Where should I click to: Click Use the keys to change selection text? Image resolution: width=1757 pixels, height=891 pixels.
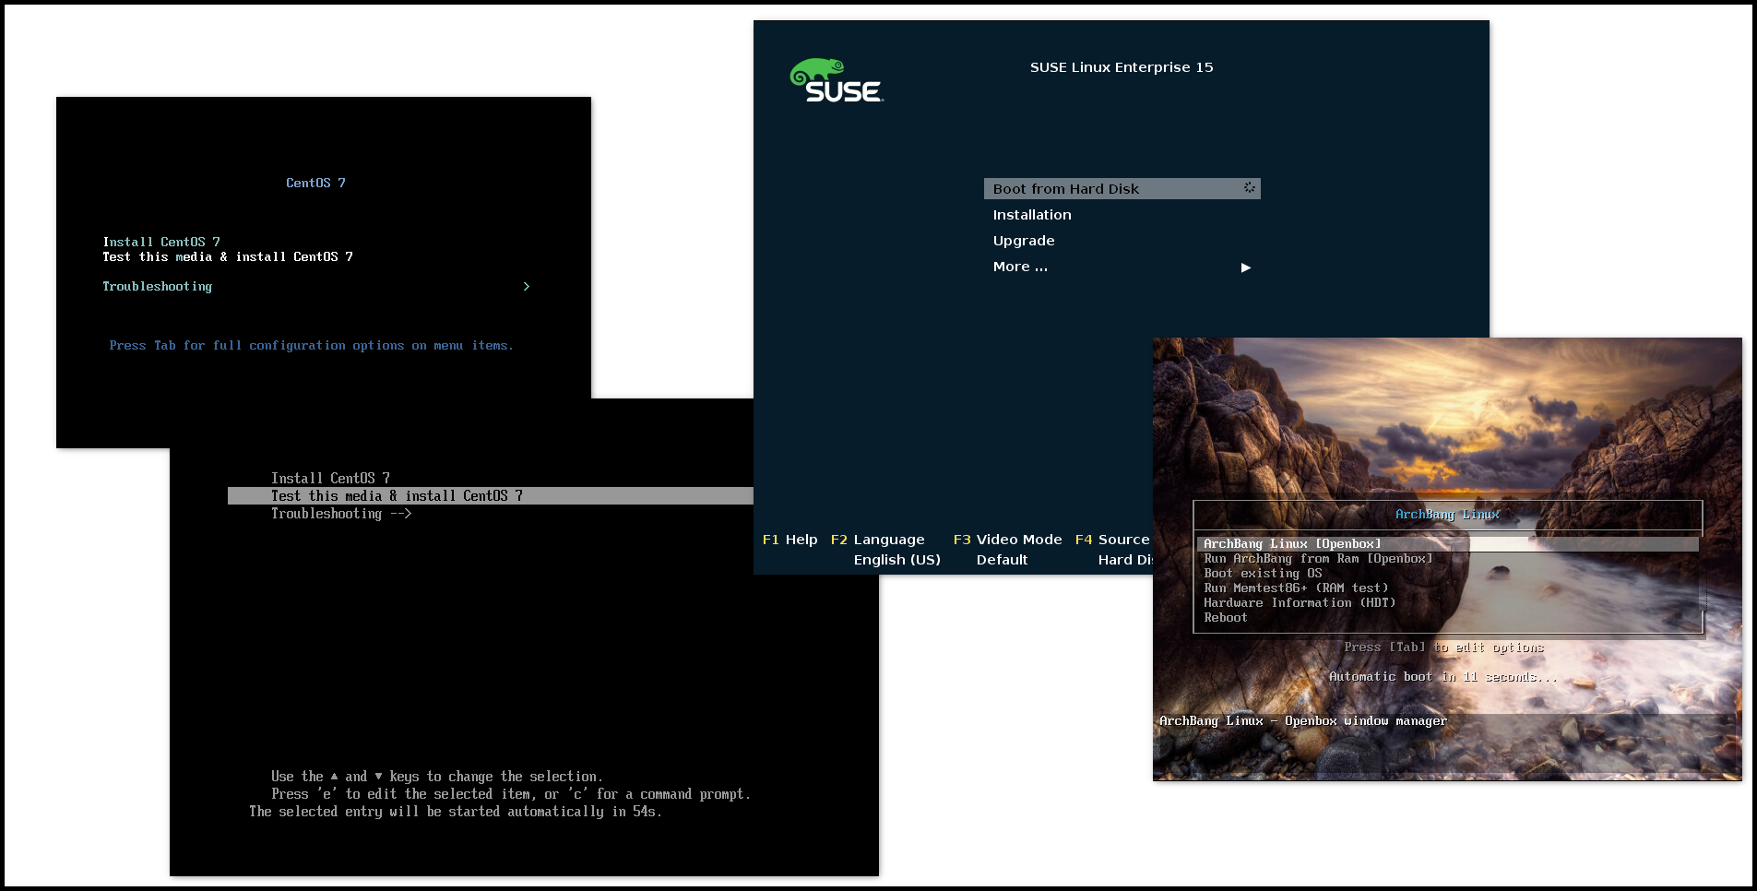tap(436, 777)
